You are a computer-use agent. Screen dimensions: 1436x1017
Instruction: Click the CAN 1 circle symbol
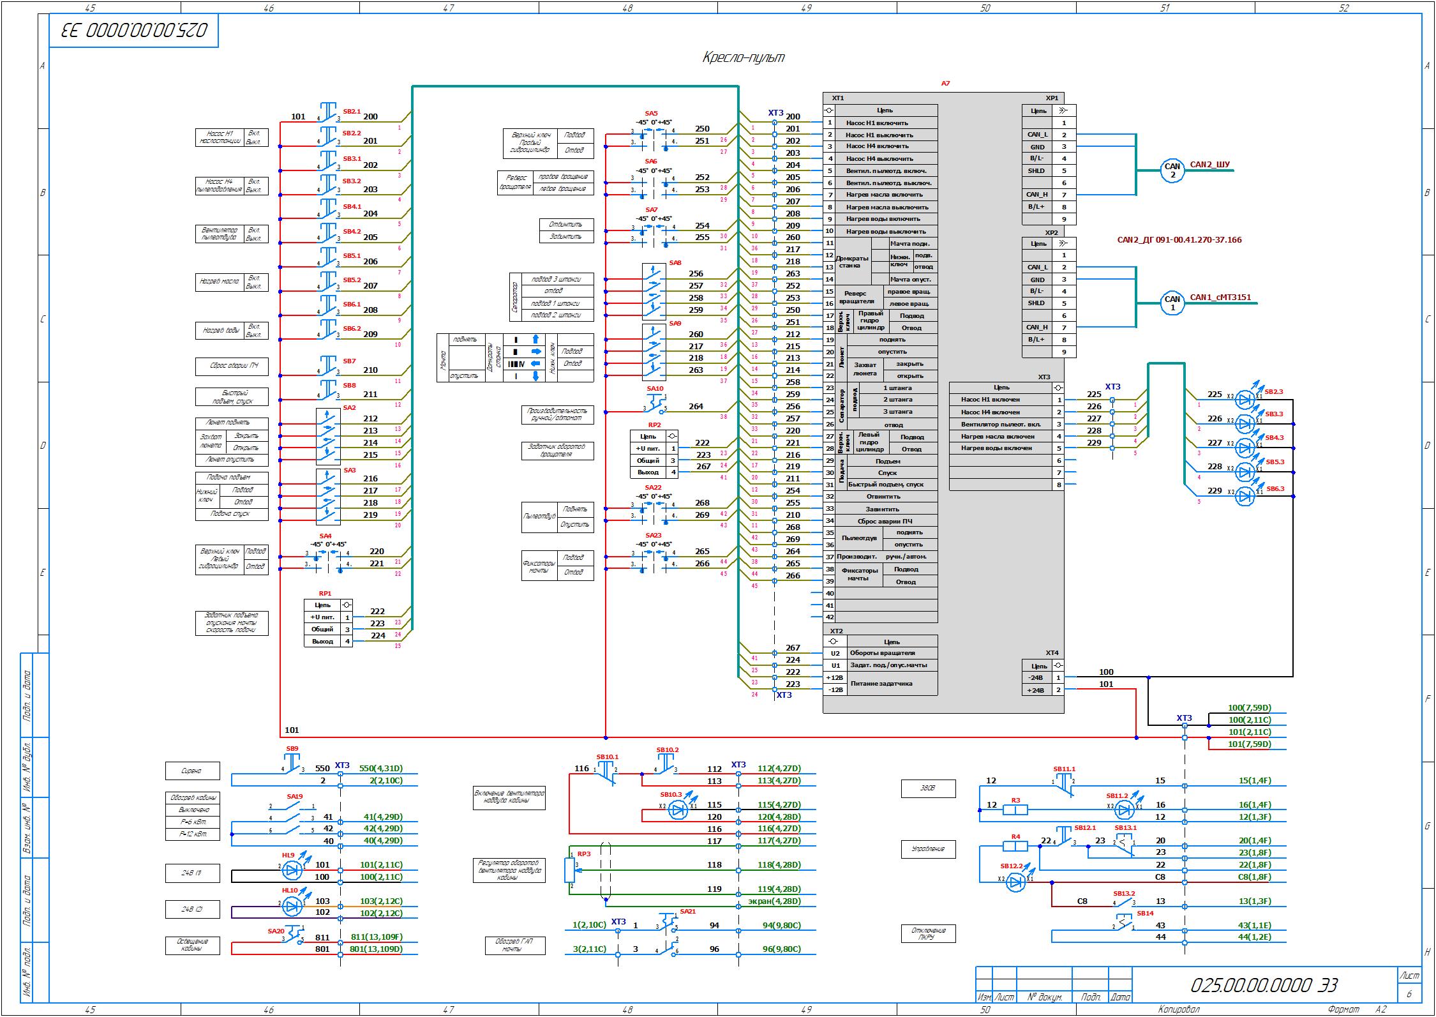[x=1172, y=303]
